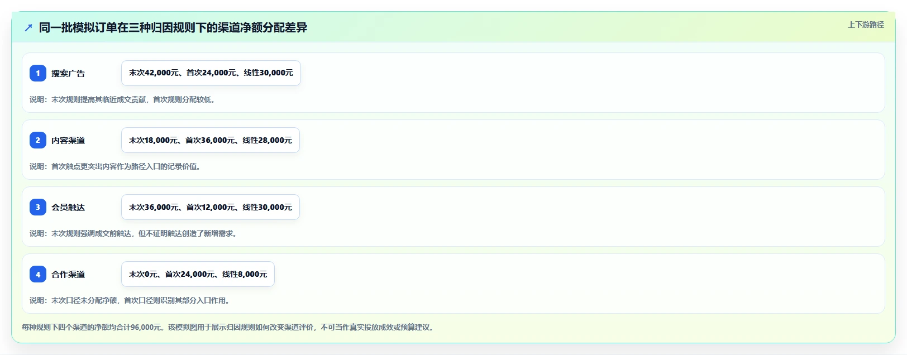Select number badge 2 for 内容渠道
Screen dimensions: 907x355
click(x=38, y=140)
